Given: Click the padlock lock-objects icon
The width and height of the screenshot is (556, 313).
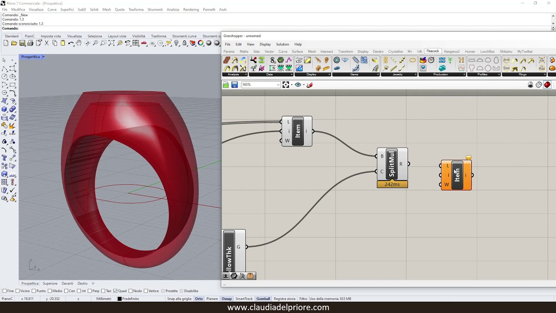Looking at the screenshot, I should (185, 43).
